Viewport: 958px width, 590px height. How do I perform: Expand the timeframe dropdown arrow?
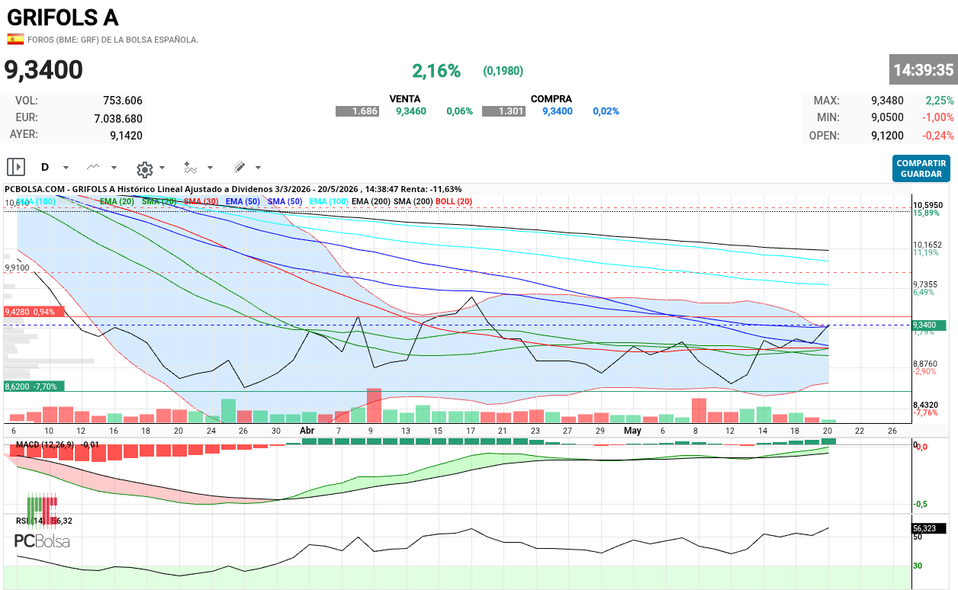tap(66, 168)
